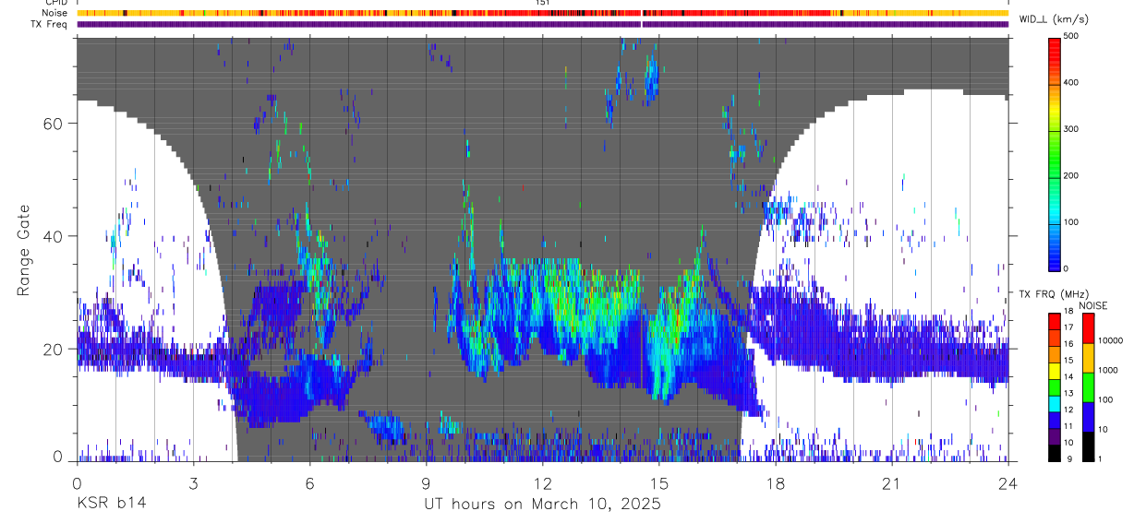The height and width of the screenshot is (523, 1134).
Task: Select the 9 tick on UT hours axis
Action: (x=426, y=482)
